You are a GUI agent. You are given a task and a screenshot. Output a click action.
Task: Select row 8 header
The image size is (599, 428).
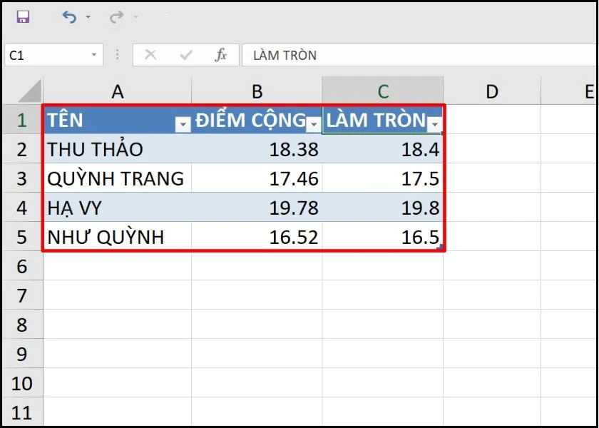pyautogui.click(x=22, y=325)
